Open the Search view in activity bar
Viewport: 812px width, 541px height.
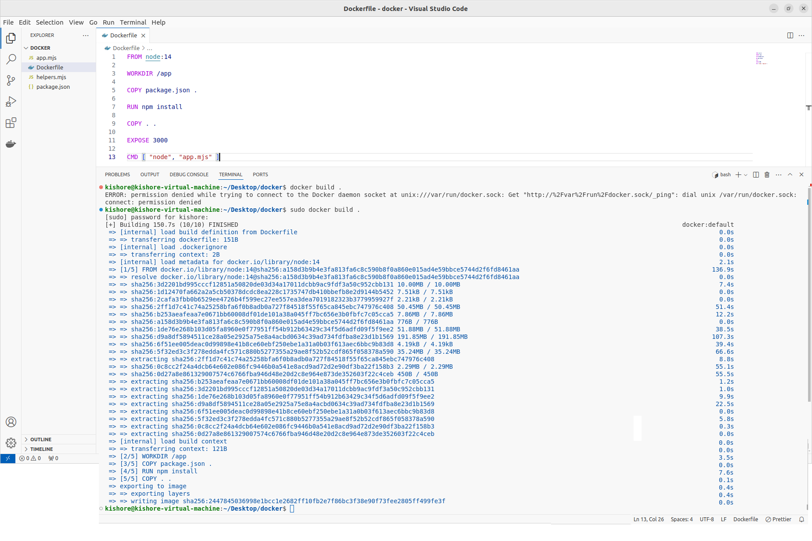point(11,59)
